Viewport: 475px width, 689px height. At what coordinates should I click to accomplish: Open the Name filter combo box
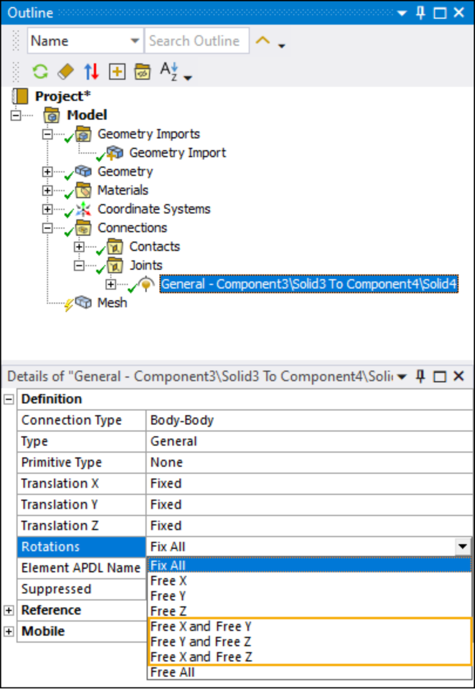coord(85,41)
